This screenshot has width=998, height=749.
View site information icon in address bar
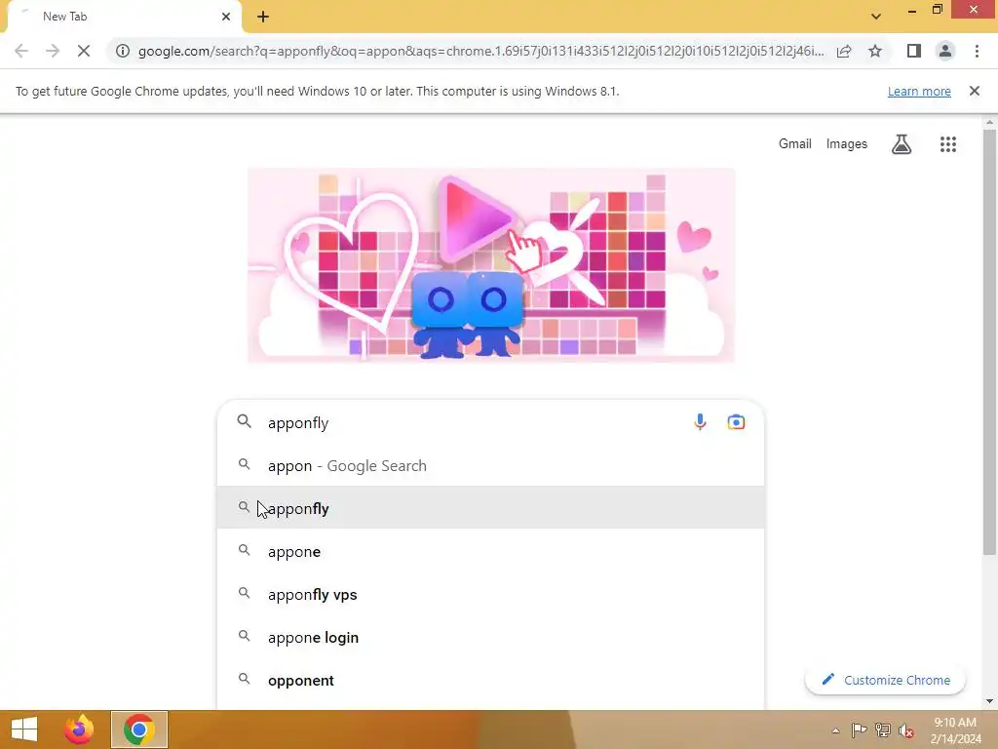click(123, 51)
